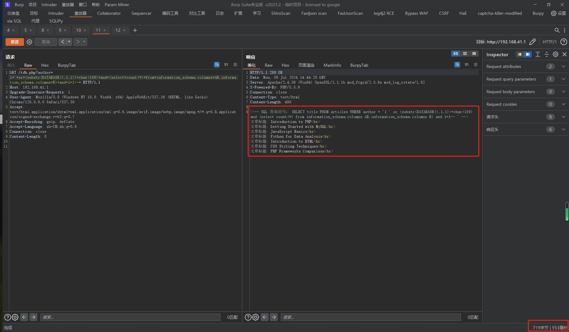Click the search magnifier in the tab bar
Viewport: 569px width, 332px height.
557,30
